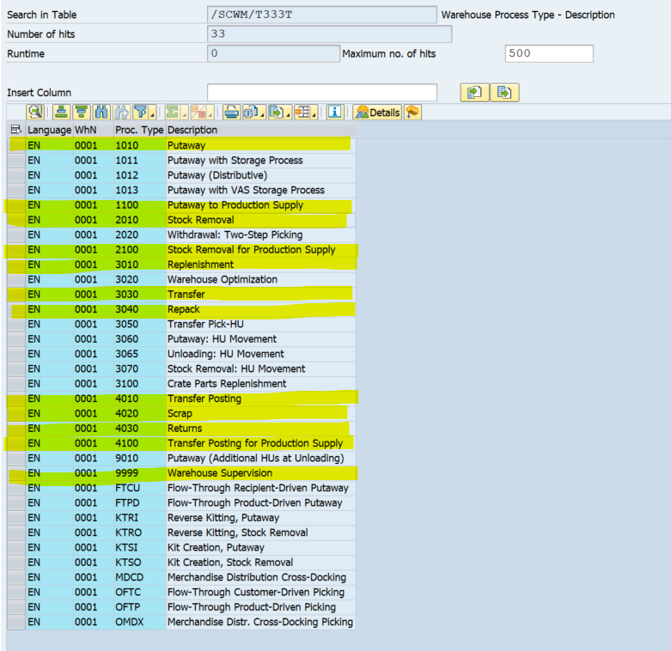Click the Find Next binoculars icon
The image size is (671, 651).
(121, 113)
